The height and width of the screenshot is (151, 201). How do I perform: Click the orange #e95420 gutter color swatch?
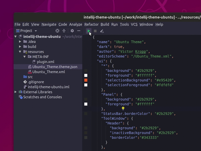coord(86,80)
